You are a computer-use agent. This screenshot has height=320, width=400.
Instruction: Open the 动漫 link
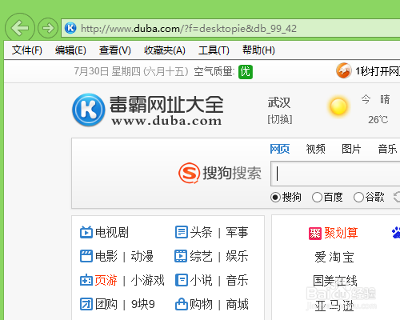[142, 256]
